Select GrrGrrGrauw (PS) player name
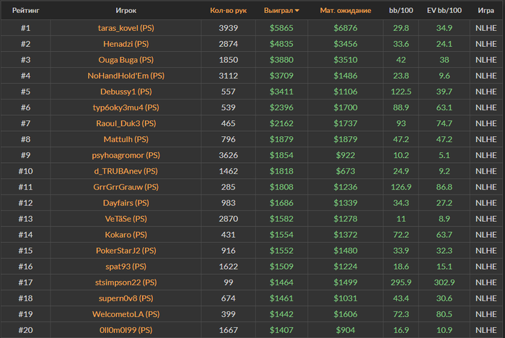The image size is (505, 338). click(x=126, y=187)
